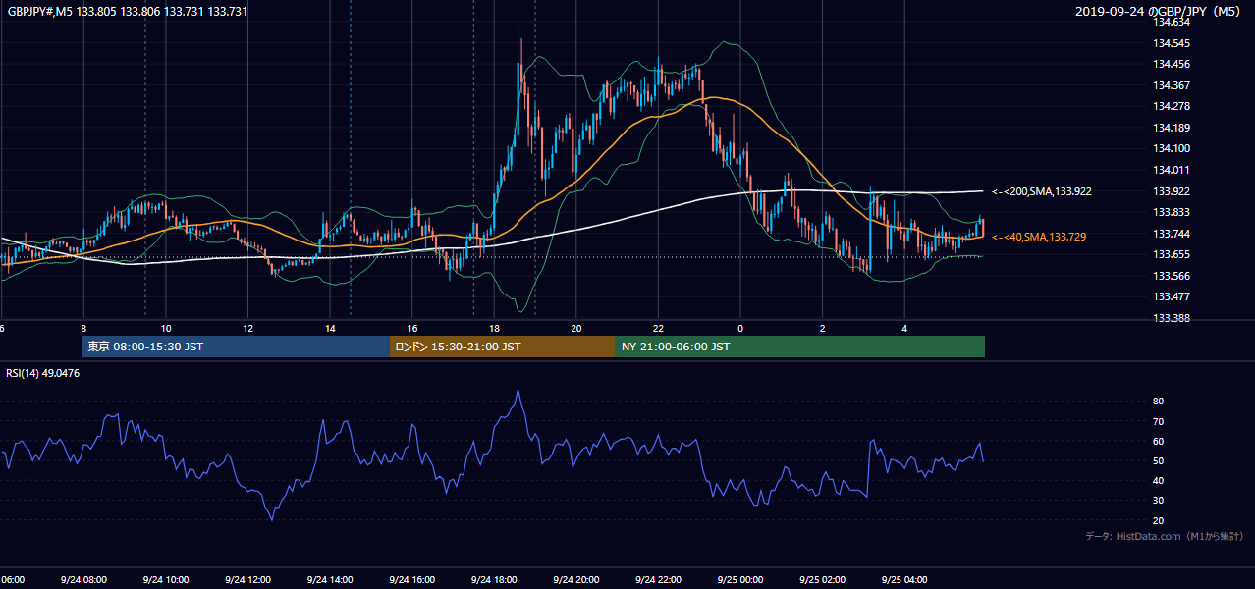Click price level 134.545 on the axis
The width and height of the screenshot is (1255, 589).
pyautogui.click(x=1172, y=43)
